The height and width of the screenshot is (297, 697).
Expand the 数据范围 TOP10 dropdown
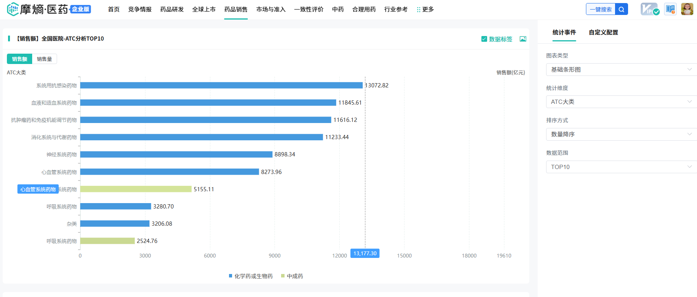620,167
